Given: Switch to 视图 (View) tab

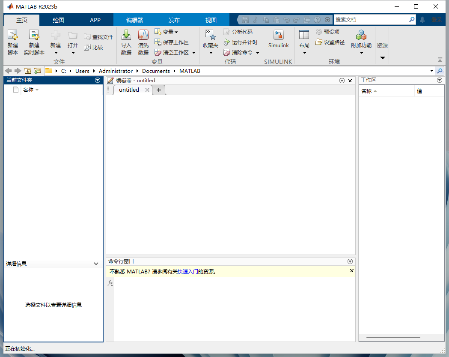Looking at the screenshot, I should 211,20.
